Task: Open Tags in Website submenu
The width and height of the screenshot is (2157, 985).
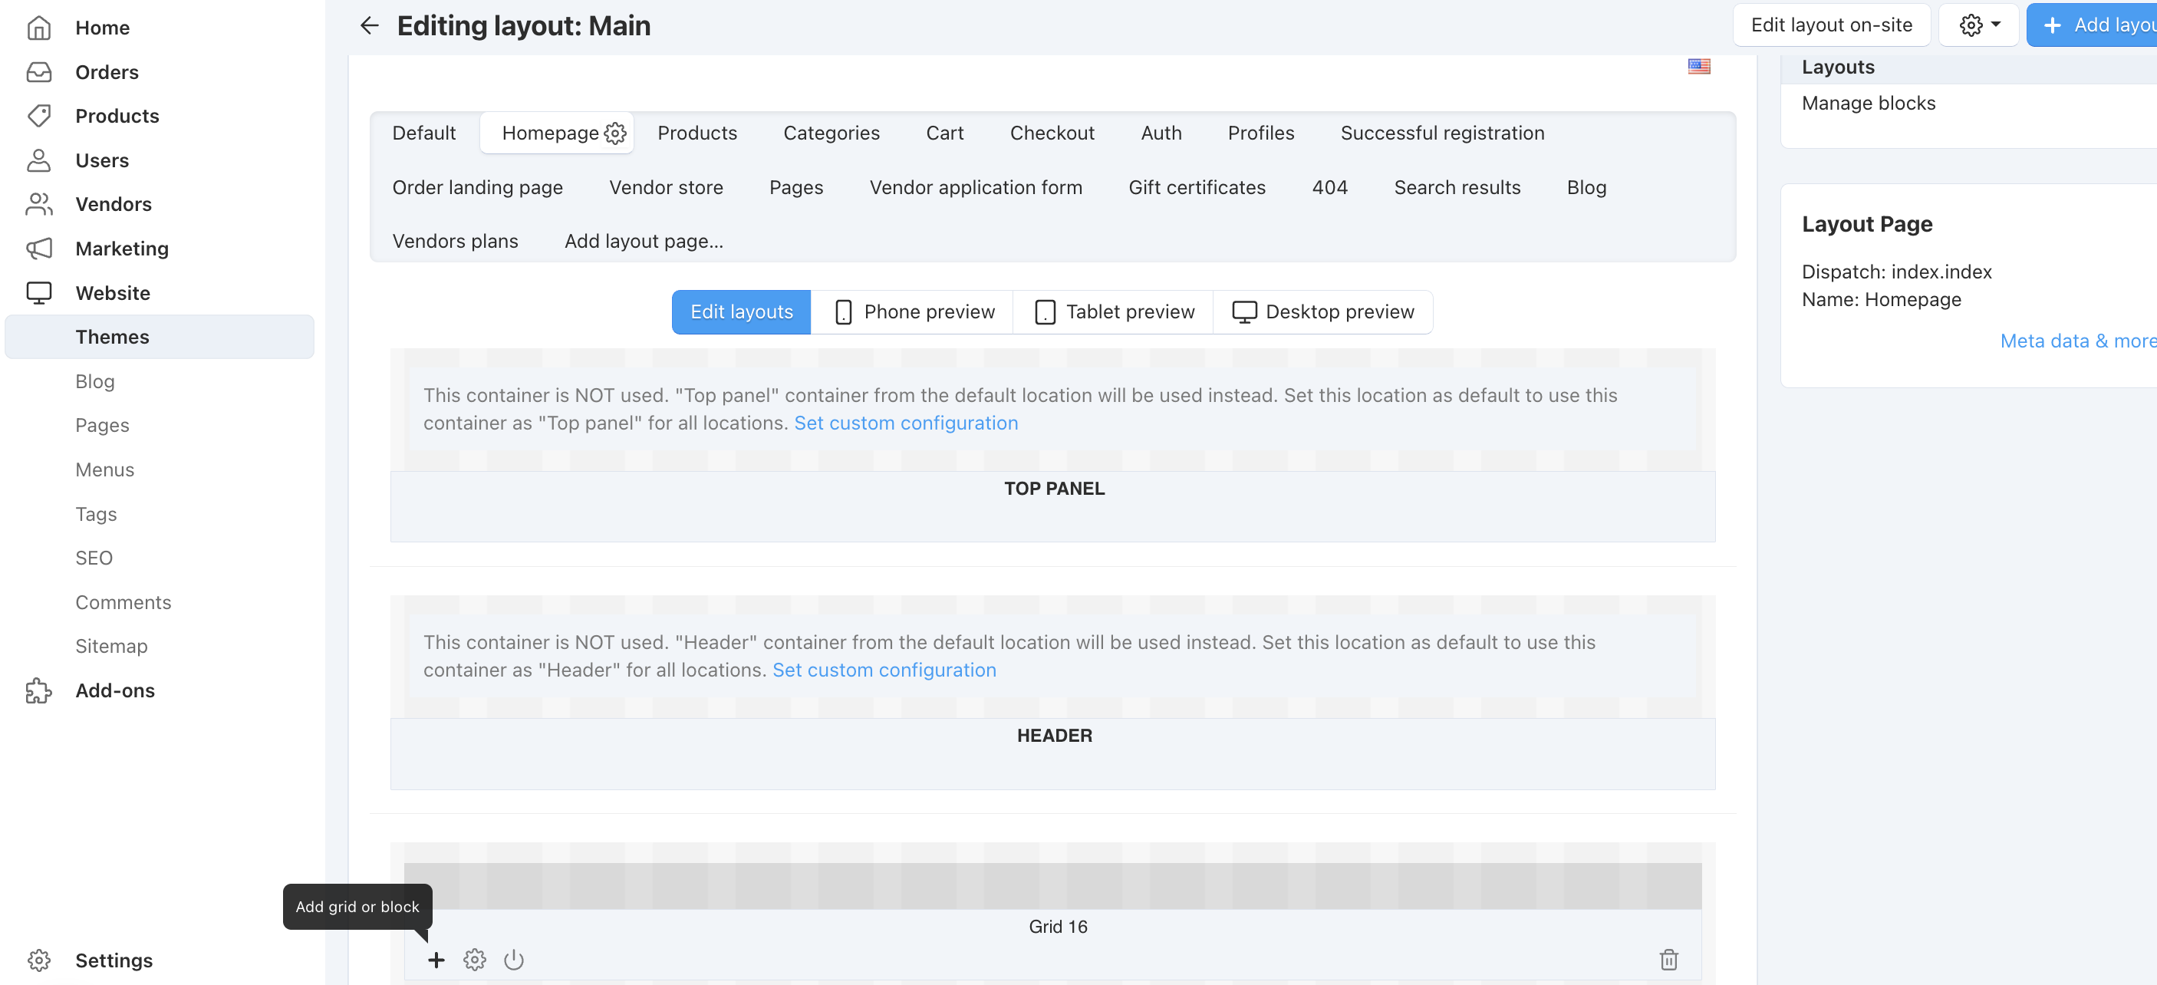Action: point(95,514)
